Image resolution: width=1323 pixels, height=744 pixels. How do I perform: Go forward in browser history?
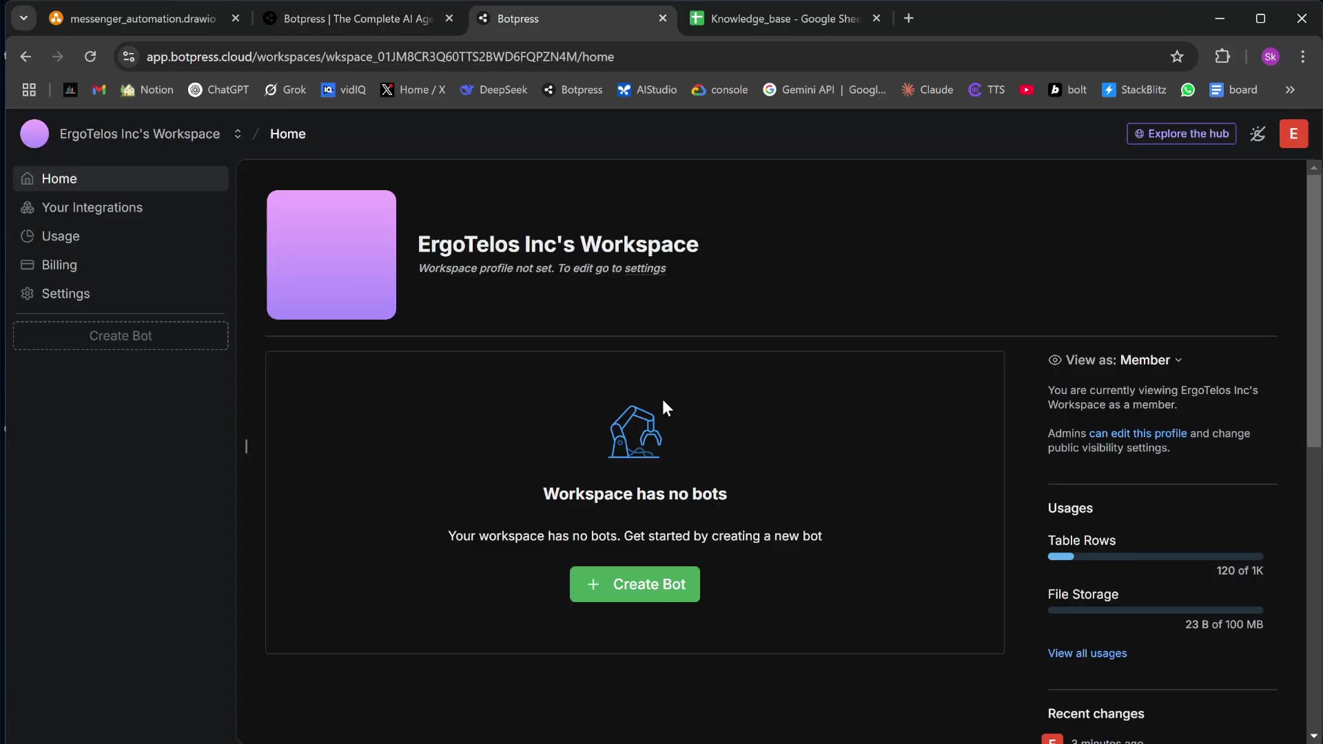point(58,56)
